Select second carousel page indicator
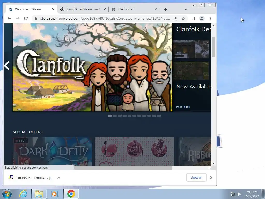Viewport: 265px width, 199px height. (115, 116)
